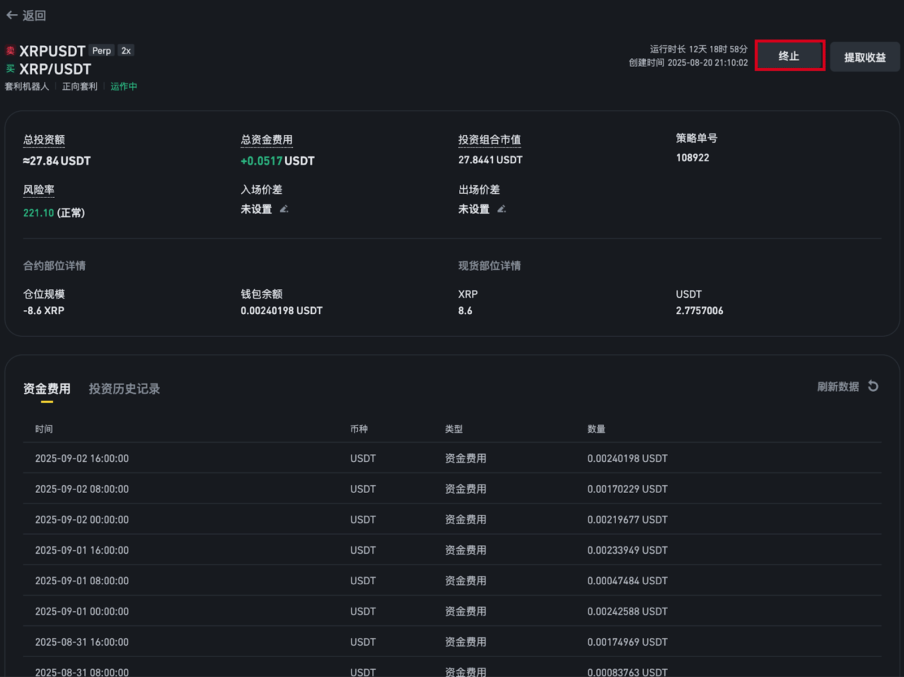904x677 pixels.
Task: Click the 运作中 running status text
Action: click(x=124, y=86)
